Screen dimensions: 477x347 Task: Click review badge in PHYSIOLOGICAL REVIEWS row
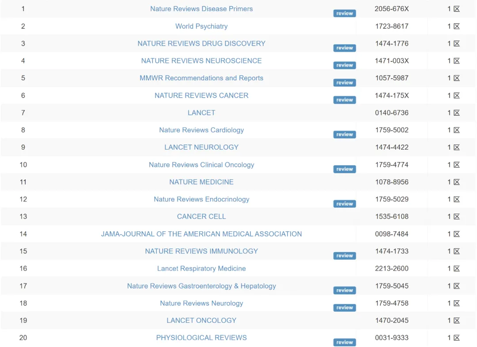click(344, 343)
